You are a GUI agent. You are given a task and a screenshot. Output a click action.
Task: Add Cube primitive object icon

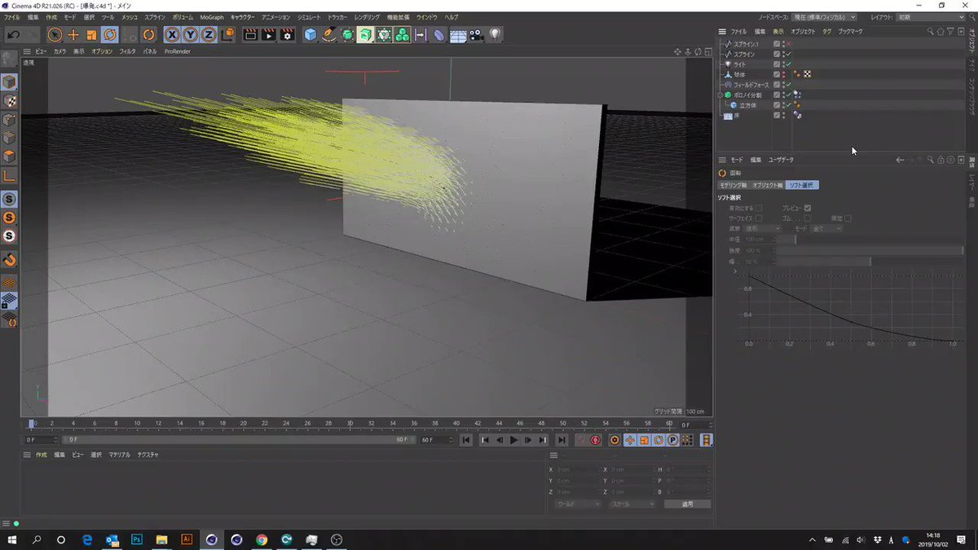click(x=311, y=35)
